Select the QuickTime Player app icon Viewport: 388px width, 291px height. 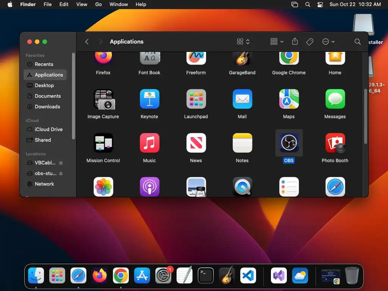click(242, 187)
